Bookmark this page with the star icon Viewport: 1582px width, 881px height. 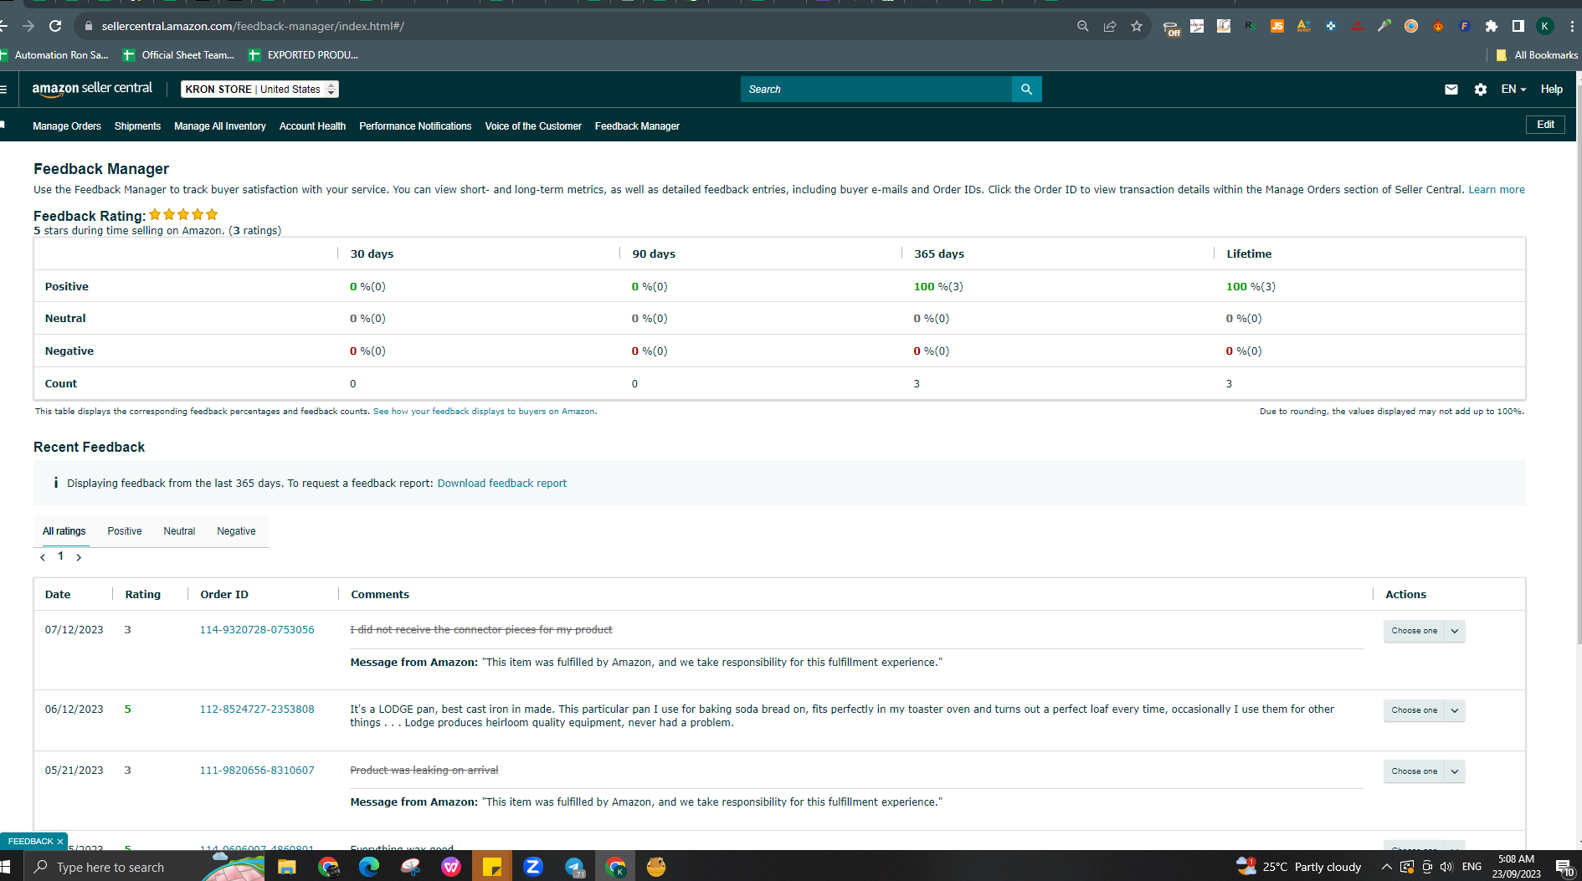coord(1137,26)
